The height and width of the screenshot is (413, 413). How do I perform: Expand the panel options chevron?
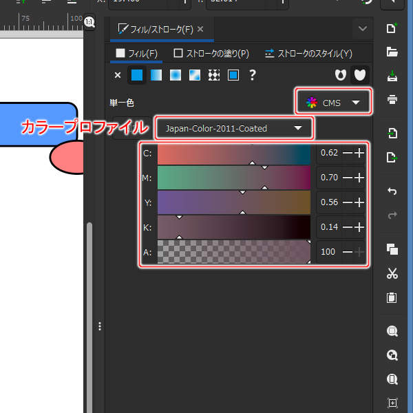pos(363,28)
